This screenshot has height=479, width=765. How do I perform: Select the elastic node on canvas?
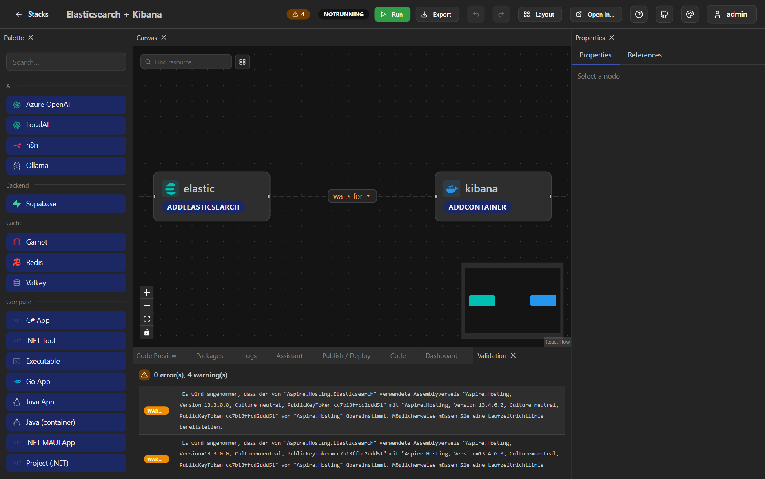point(211,196)
